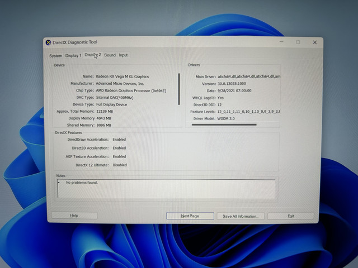358x268 pixels.
Task: Click 'No problems found.' note text
Action: (x=82, y=183)
